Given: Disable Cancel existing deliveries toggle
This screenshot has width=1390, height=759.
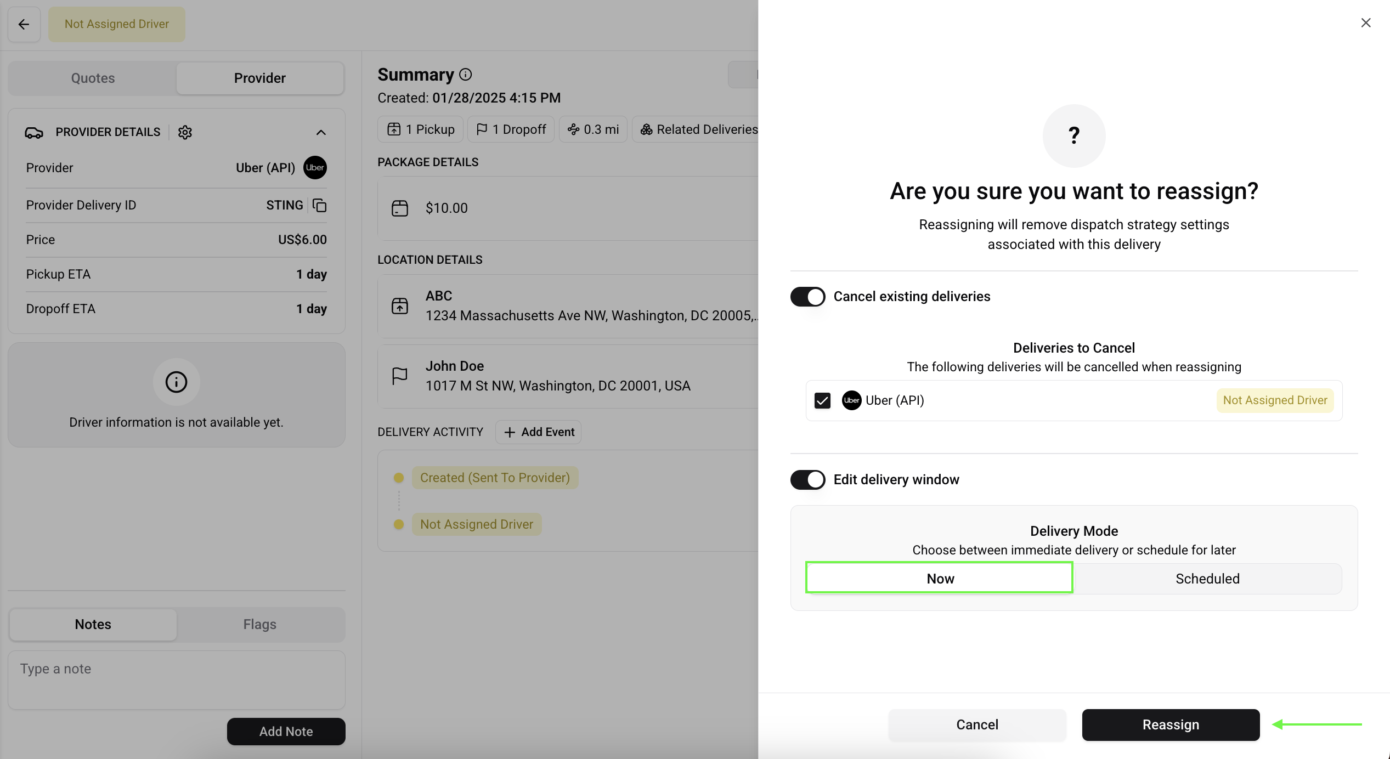Looking at the screenshot, I should click(807, 297).
